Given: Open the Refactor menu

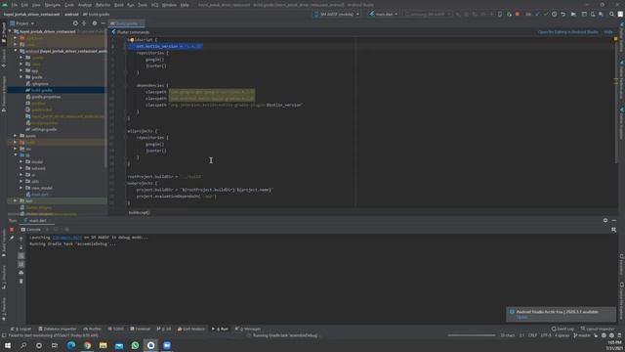Looking at the screenshot, I should click(x=103, y=5).
